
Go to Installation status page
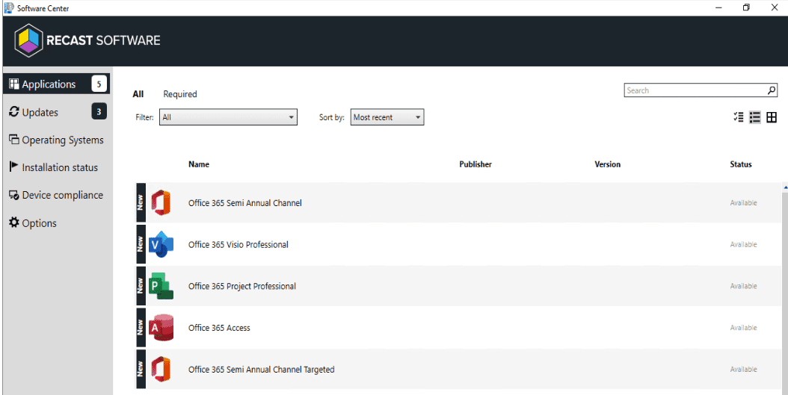click(60, 168)
